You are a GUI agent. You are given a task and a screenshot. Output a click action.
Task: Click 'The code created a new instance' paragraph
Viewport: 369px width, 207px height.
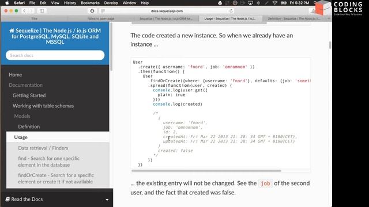click(212, 40)
